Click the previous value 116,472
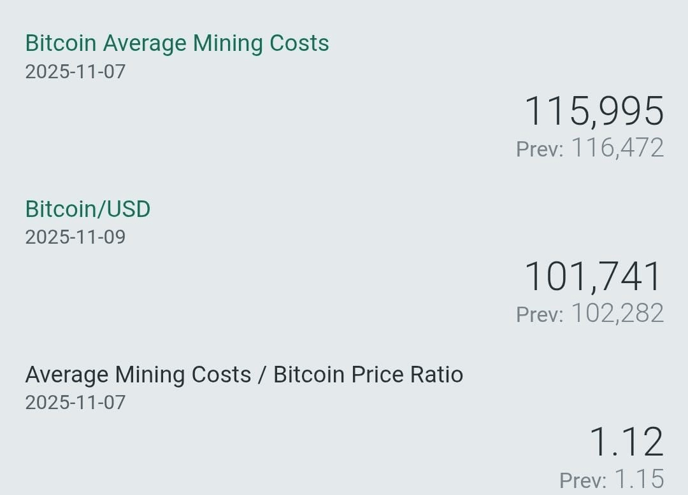The width and height of the screenshot is (688, 495). [617, 148]
